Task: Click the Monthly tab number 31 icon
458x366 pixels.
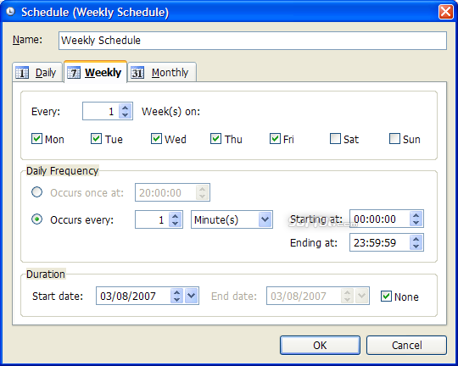Action: pyautogui.click(x=137, y=73)
